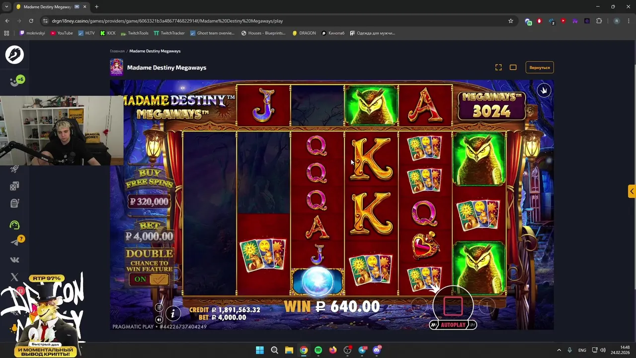Click the address bar URL
This screenshot has height=358, width=636.
pyautogui.click(x=167, y=21)
